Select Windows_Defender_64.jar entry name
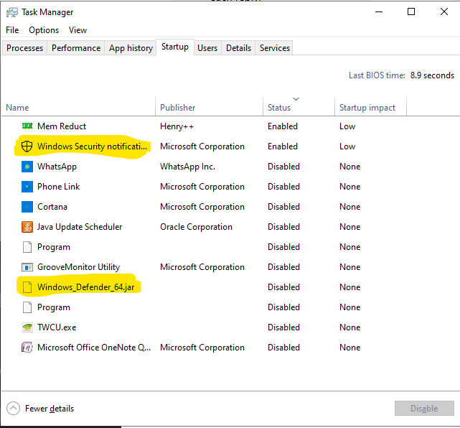This screenshot has width=460, height=428. [85, 287]
